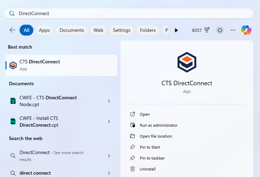Click the trash icon beside Uninstall
The width and height of the screenshot is (260, 177).
tap(133, 169)
